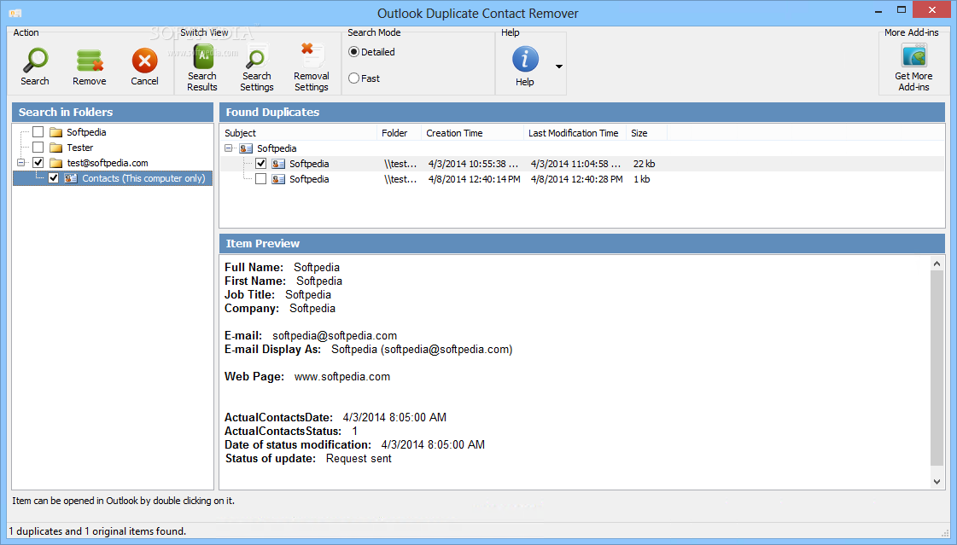Click the 1 kb size cell
Viewport: 957px width, 545px height.
point(641,179)
